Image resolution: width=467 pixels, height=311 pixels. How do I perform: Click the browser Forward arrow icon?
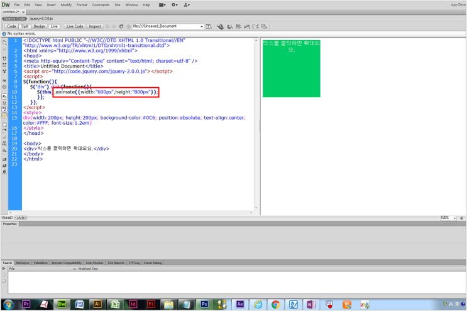point(114,26)
